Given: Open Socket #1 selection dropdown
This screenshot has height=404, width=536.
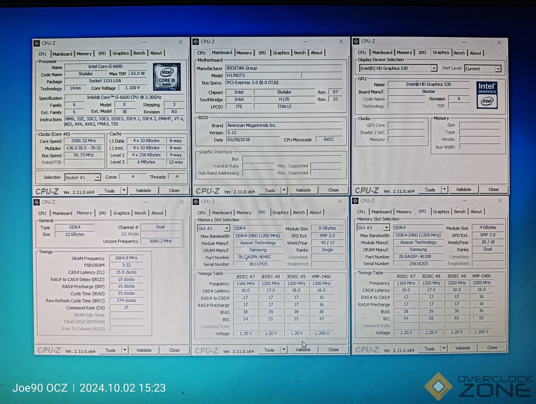Looking at the screenshot, I should [97, 177].
